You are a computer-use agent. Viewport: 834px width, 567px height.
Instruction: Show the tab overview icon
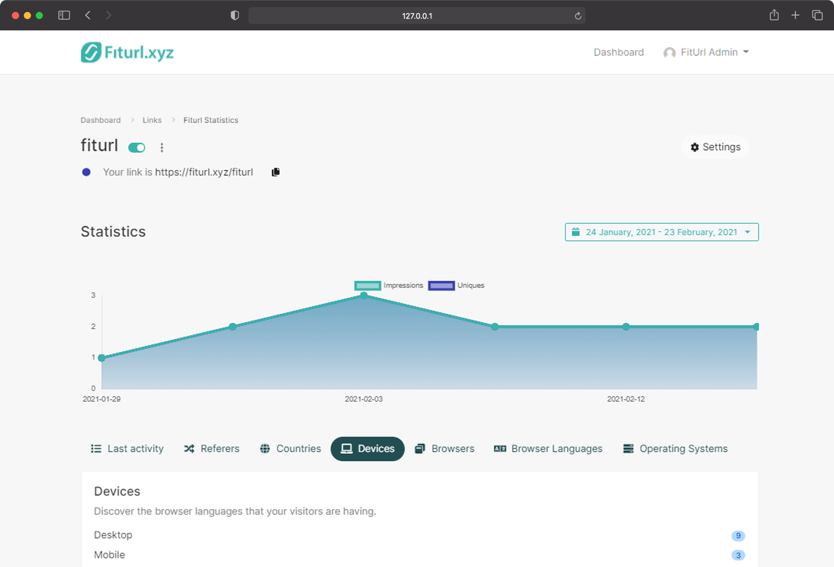pyautogui.click(x=817, y=16)
